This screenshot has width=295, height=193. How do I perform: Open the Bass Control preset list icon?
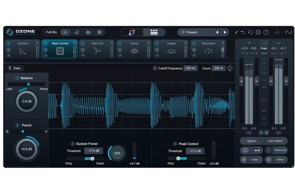click(46, 55)
